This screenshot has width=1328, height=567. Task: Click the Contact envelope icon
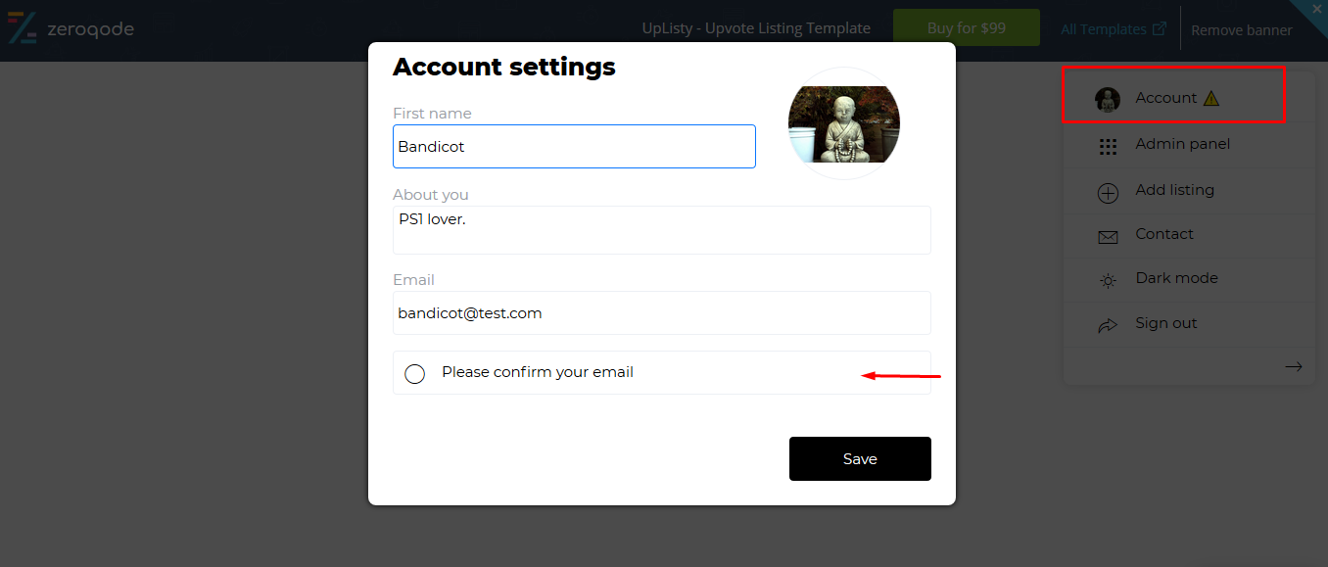coord(1108,237)
